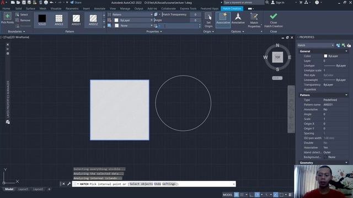Open the Express Tools ribbon tab
This screenshot has height=198, width=353.
[188, 9]
